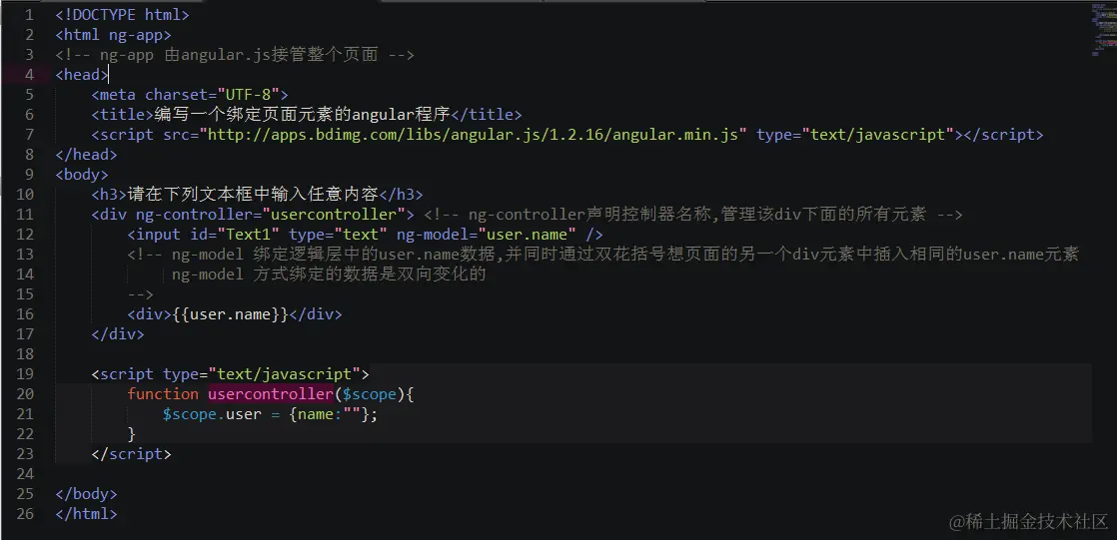The image size is (1117, 540).
Task: Click the code minimap preview
Action: click(x=1103, y=29)
